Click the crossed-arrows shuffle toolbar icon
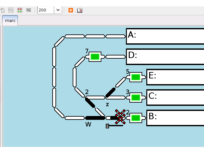This screenshot has width=204, height=153. click(29, 10)
